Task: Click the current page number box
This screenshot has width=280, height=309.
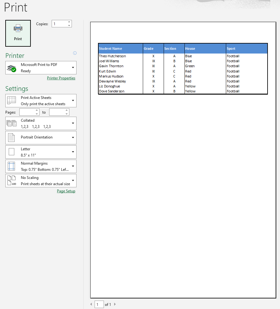Action: [x=99, y=304]
